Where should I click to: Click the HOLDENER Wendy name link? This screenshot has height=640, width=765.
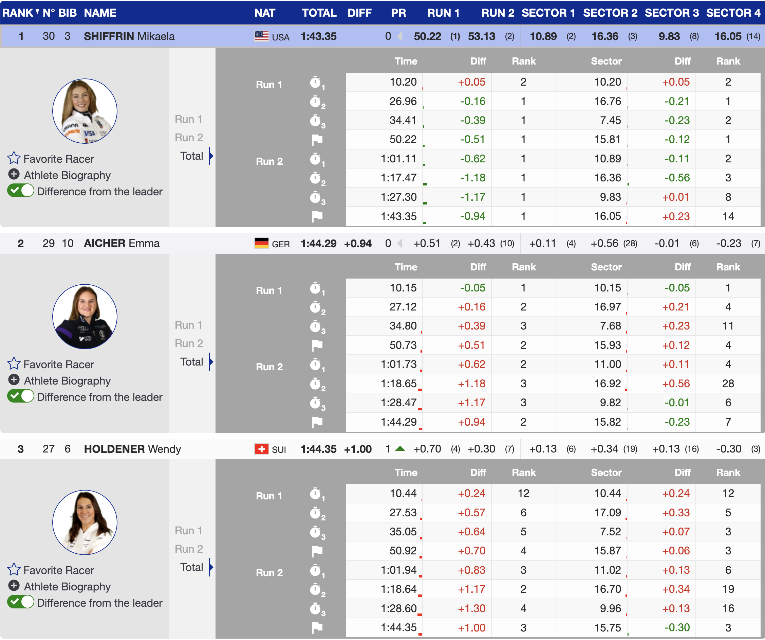(x=132, y=449)
